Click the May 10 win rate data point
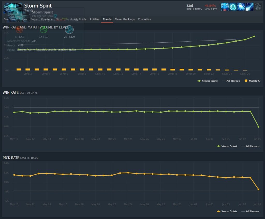 coord(14,112)
